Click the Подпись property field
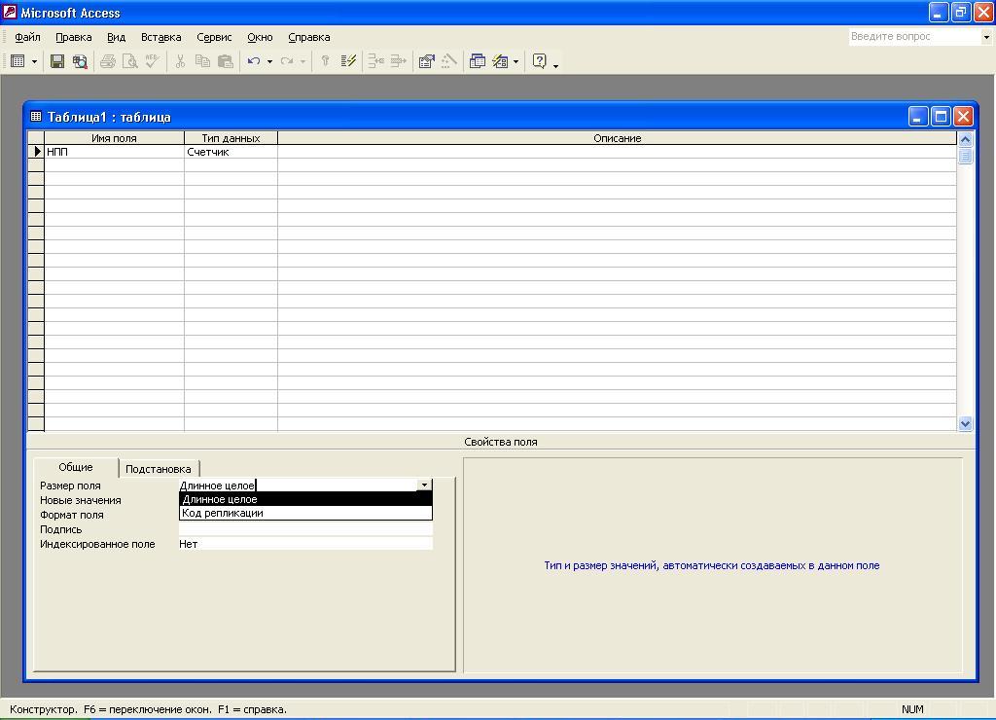996x720 pixels. coord(305,529)
